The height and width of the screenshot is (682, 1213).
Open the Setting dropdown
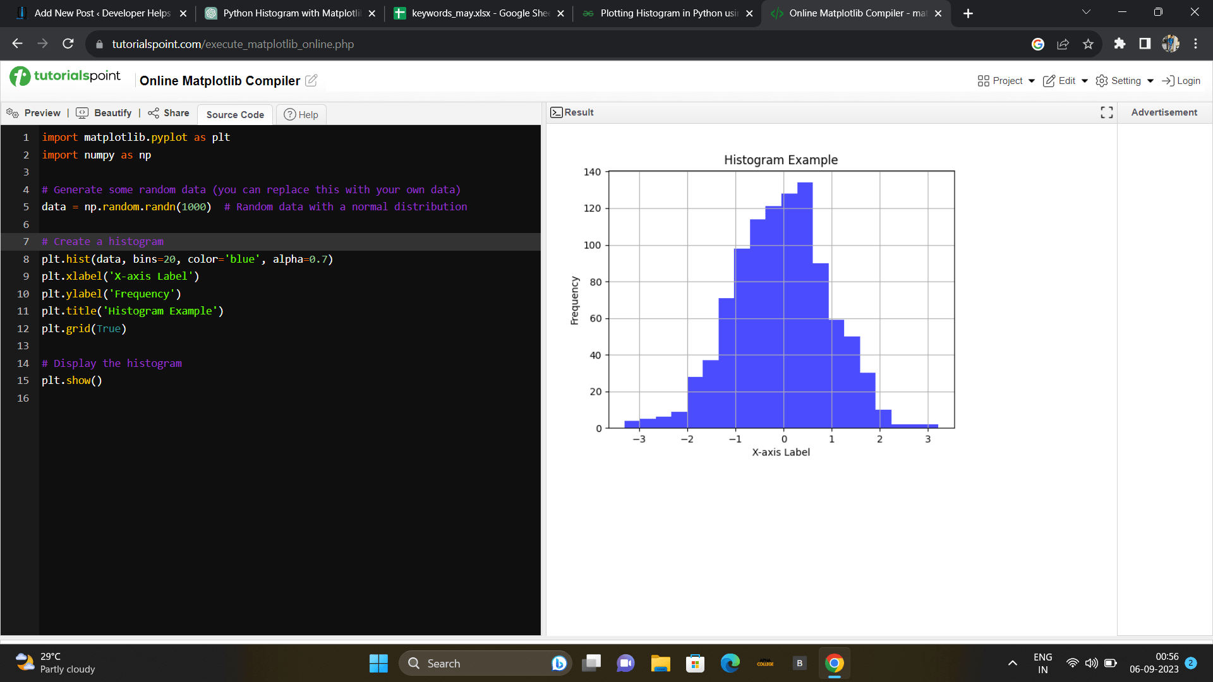click(x=1125, y=81)
